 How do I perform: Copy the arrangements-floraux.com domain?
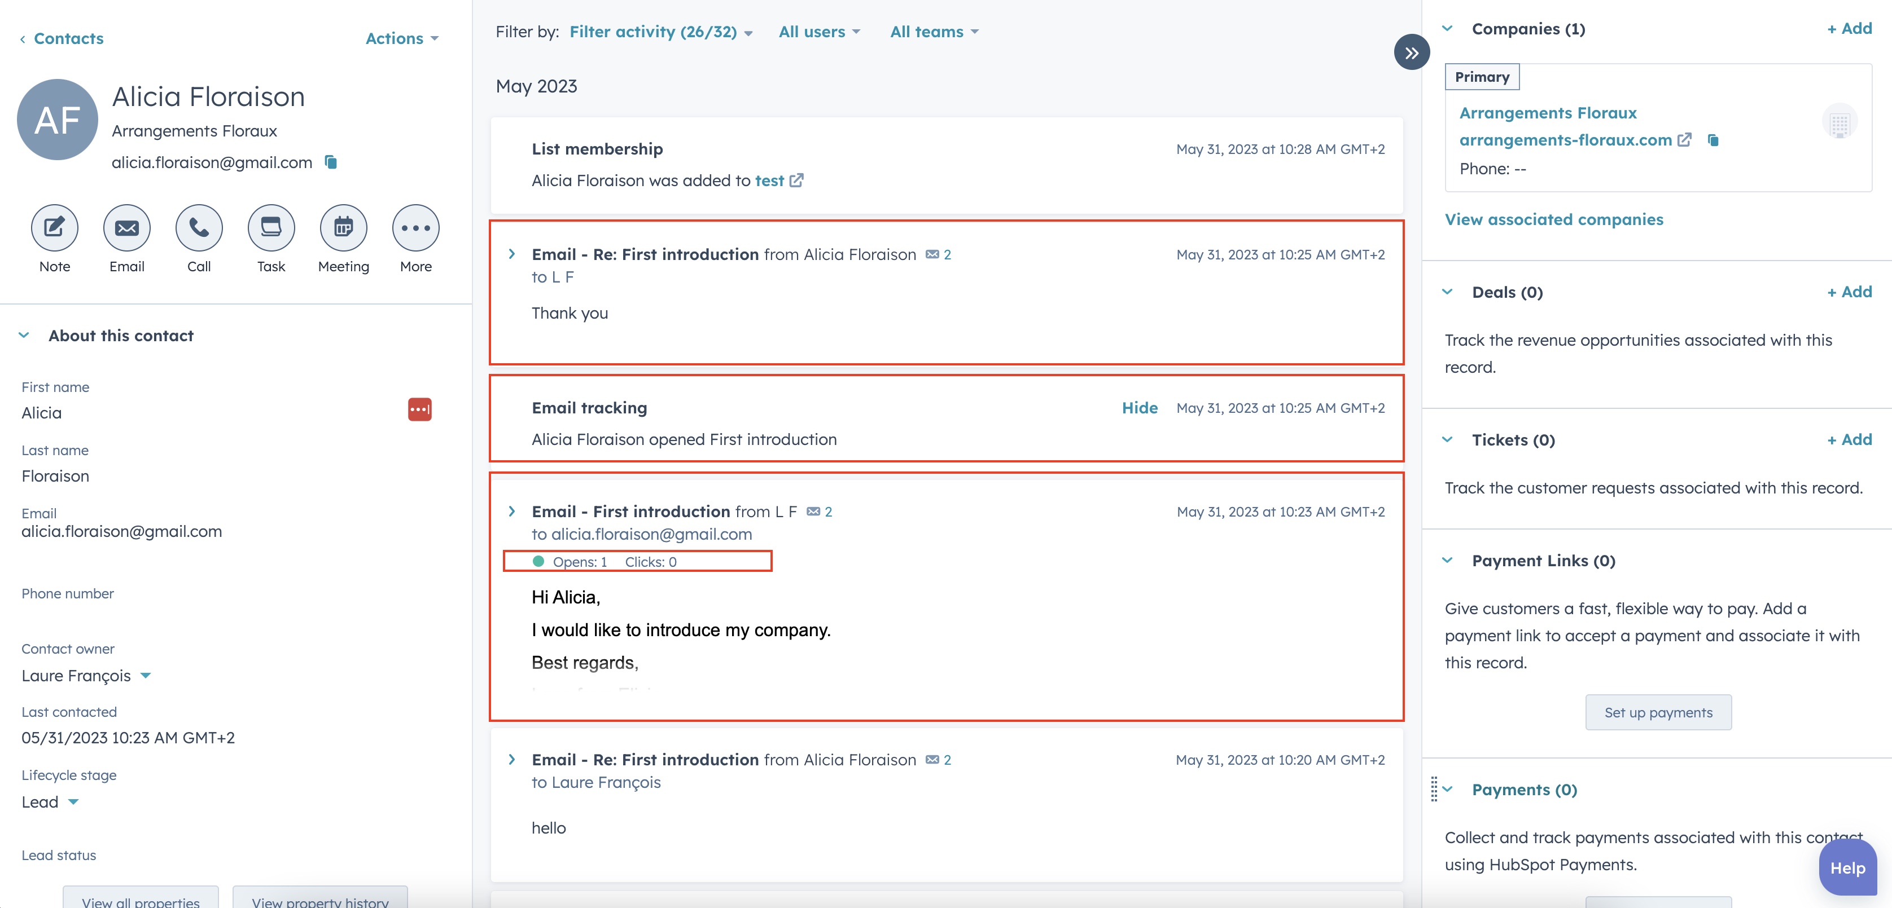[1713, 140]
